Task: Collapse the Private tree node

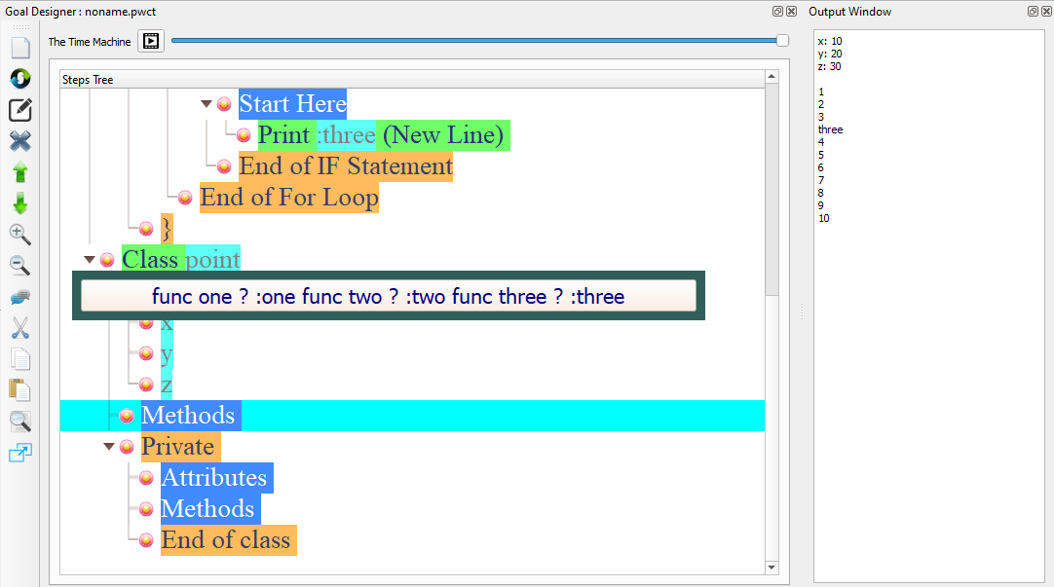Action: (x=108, y=446)
